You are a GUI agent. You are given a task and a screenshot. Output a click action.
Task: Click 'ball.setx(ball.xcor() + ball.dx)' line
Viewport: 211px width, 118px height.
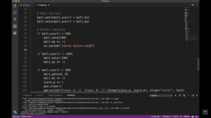(x=63, y=17)
